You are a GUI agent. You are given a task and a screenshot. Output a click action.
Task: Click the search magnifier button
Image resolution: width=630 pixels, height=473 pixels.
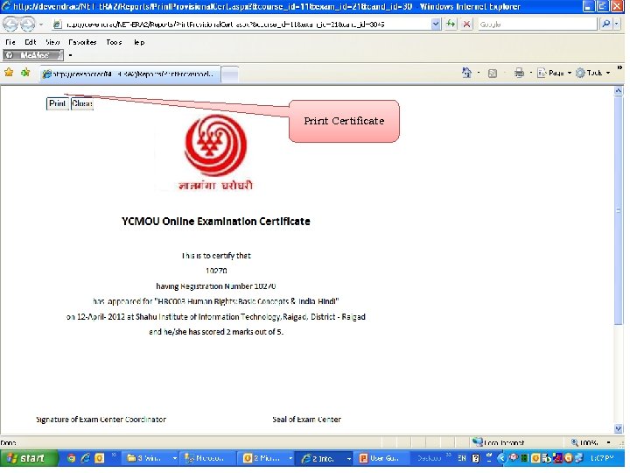point(605,25)
